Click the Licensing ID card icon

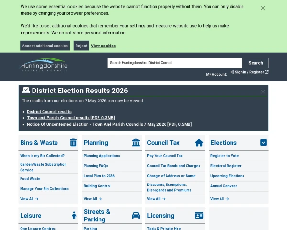click(199, 215)
